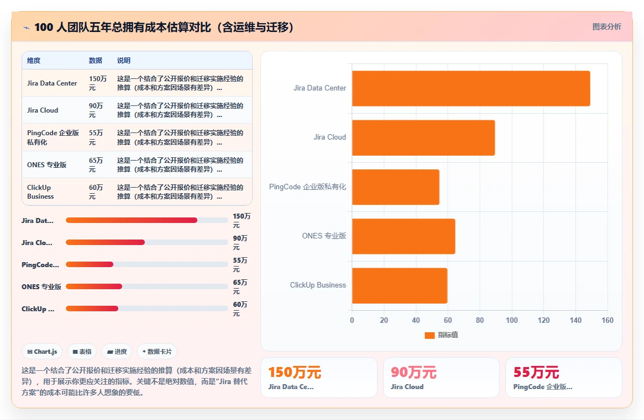Click the ClickUp progress bar
The width and height of the screenshot is (644, 420).
click(x=146, y=309)
